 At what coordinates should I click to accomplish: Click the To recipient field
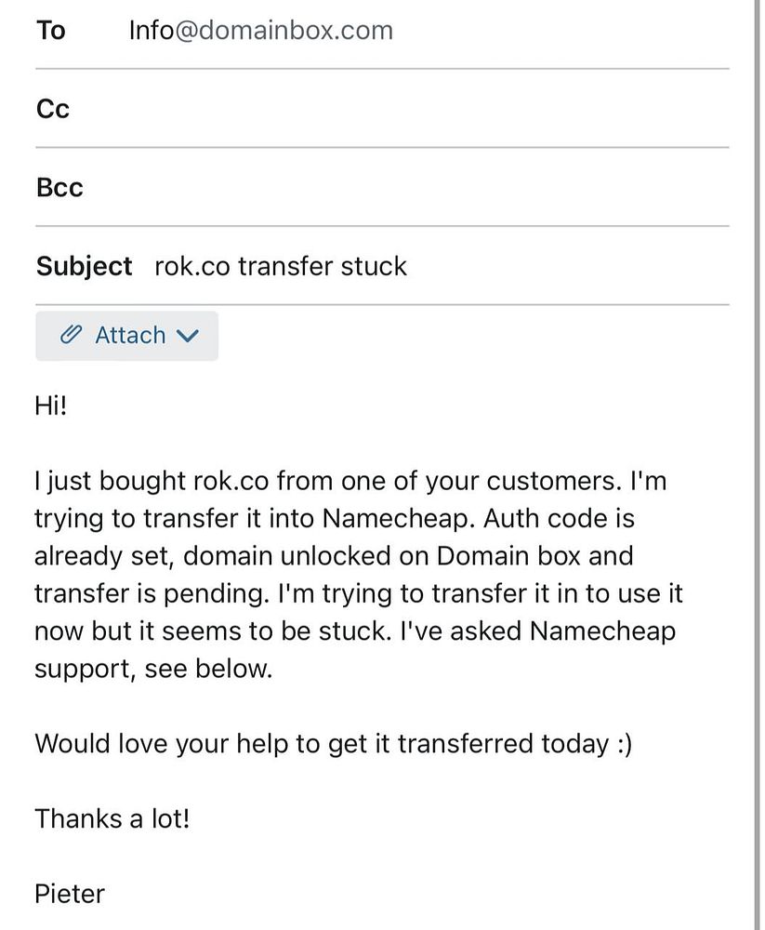(x=382, y=31)
